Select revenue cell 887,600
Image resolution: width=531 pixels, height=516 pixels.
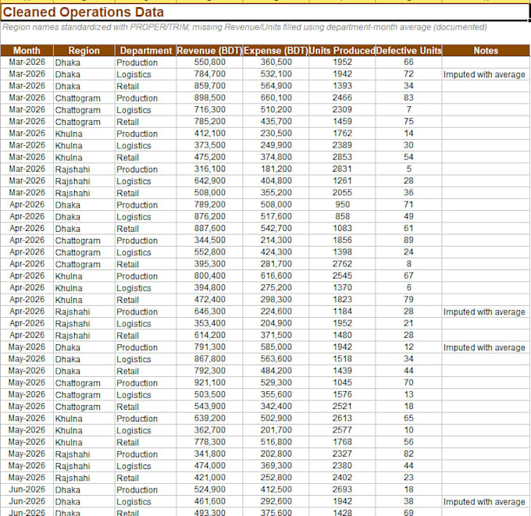pos(209,228)
